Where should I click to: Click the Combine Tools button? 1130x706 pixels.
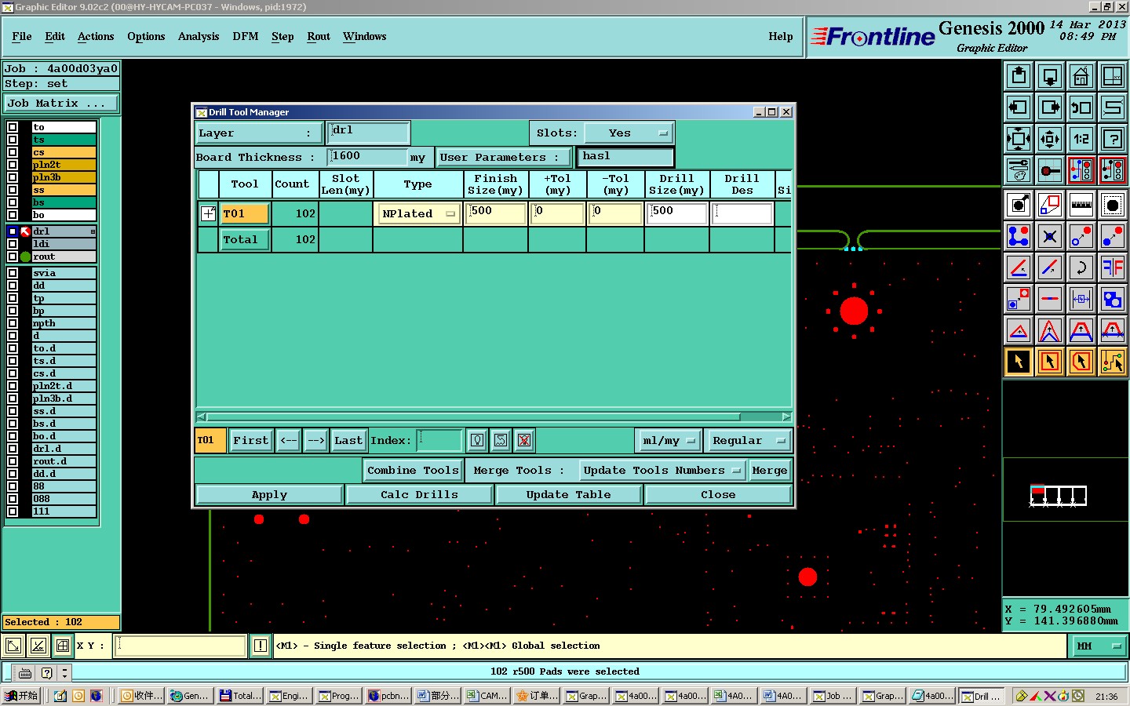(x=413, y=470)
